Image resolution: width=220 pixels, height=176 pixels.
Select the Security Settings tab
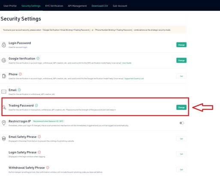pos(31,6)
